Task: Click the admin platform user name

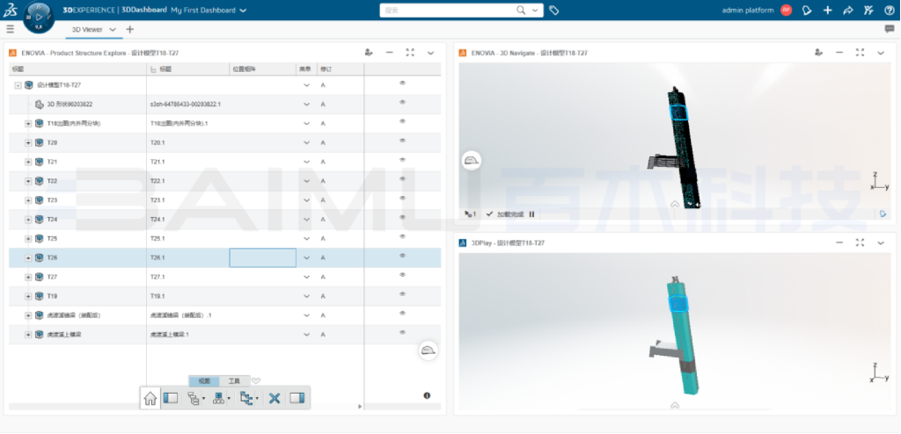Action: tap(748, 11)
